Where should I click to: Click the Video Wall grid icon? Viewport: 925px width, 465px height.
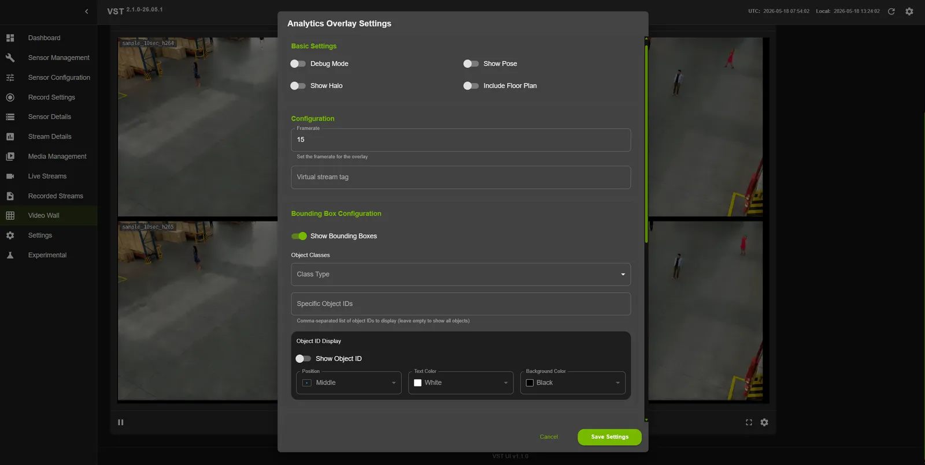pyautogui.click(x=10, y=216)
